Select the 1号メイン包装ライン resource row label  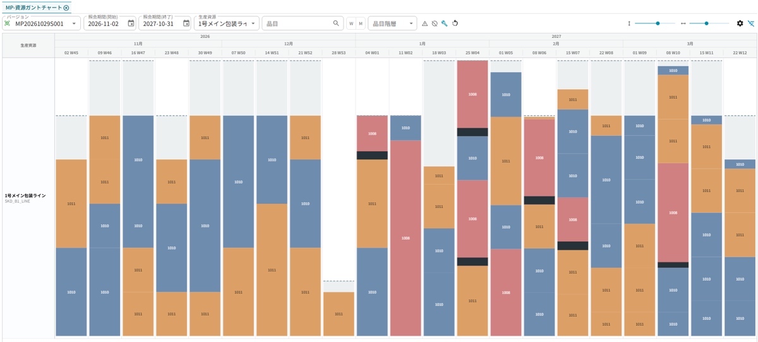pyautogui.click(x=25, y=196)
